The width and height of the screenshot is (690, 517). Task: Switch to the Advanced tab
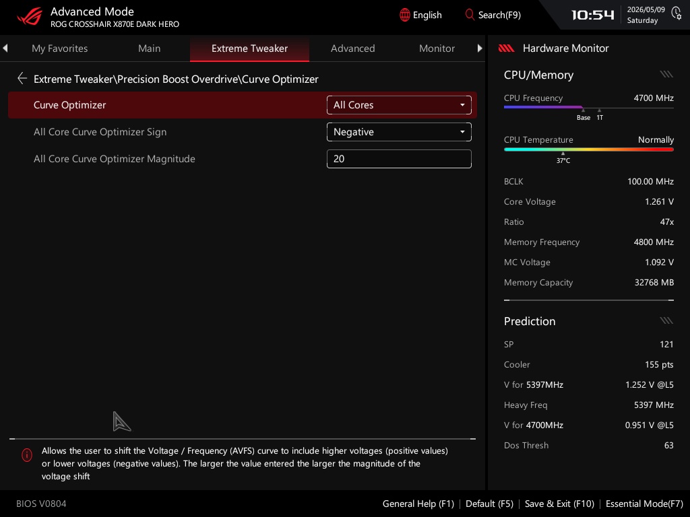pos(352,48)
